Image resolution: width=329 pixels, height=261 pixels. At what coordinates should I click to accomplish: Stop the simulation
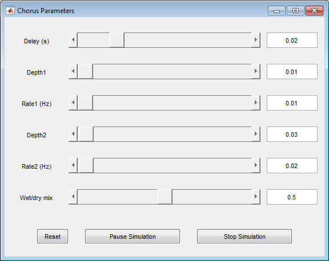(244, 236)
